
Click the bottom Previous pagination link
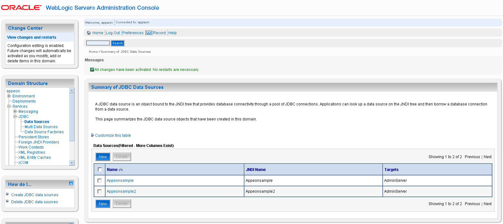pyautogui.click(x=472, y=204)
